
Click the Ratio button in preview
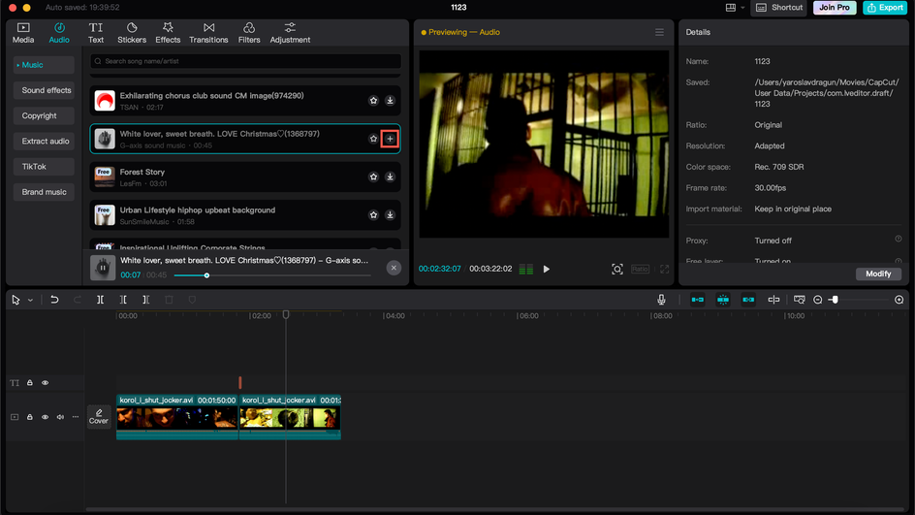pyautogui.click(x=640, y=270)
